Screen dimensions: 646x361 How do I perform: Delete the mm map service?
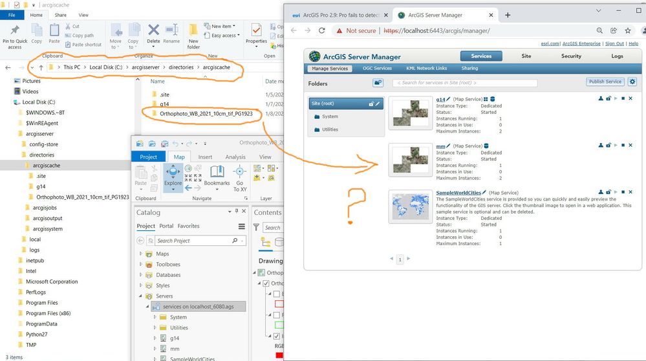pos(630,145)
